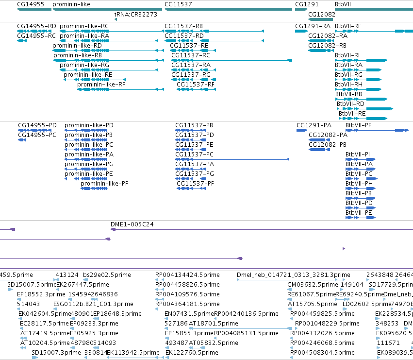413x360 pixels.
Task: Open transcript BtbVII-RA
Action: 348,65
